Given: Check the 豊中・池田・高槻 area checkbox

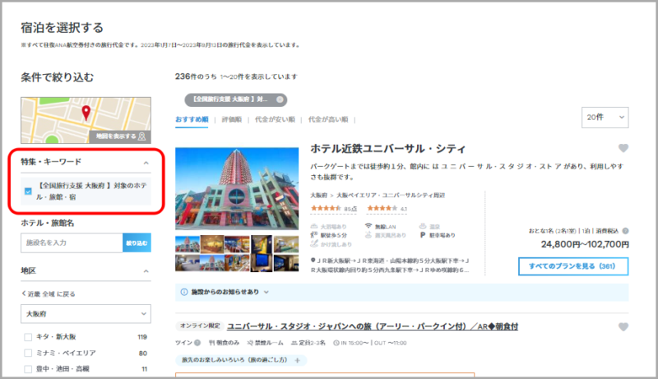Looking at the screenshot, I should click(x=28, y=369).
